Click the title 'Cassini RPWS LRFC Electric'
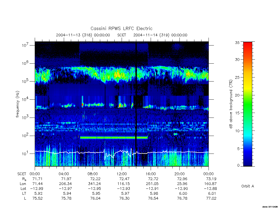 point(121,28)
